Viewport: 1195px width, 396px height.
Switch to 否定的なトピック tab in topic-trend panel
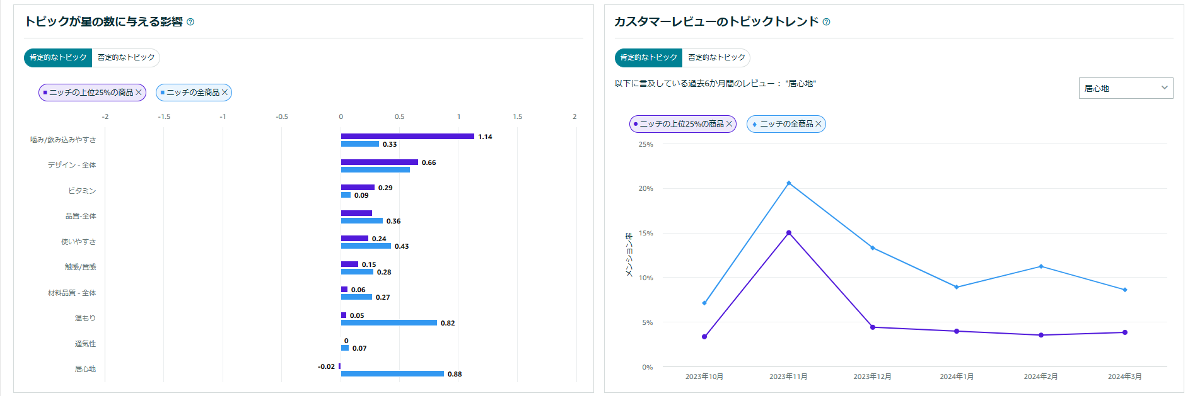pyautogui.click(x=716, y=58)
